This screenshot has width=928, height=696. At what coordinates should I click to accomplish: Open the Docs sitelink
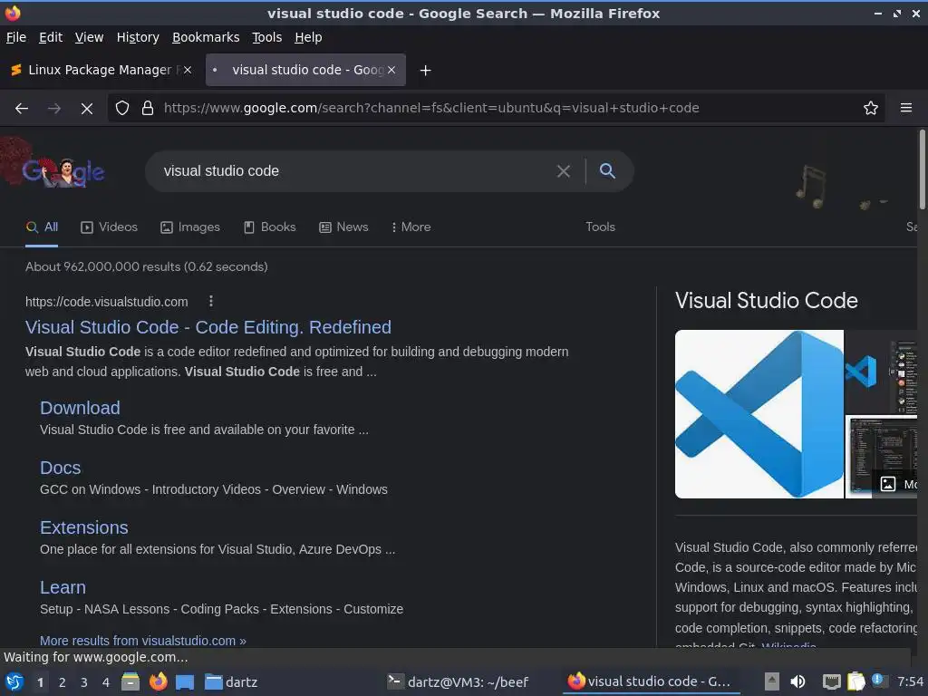[x=61, y=468]
